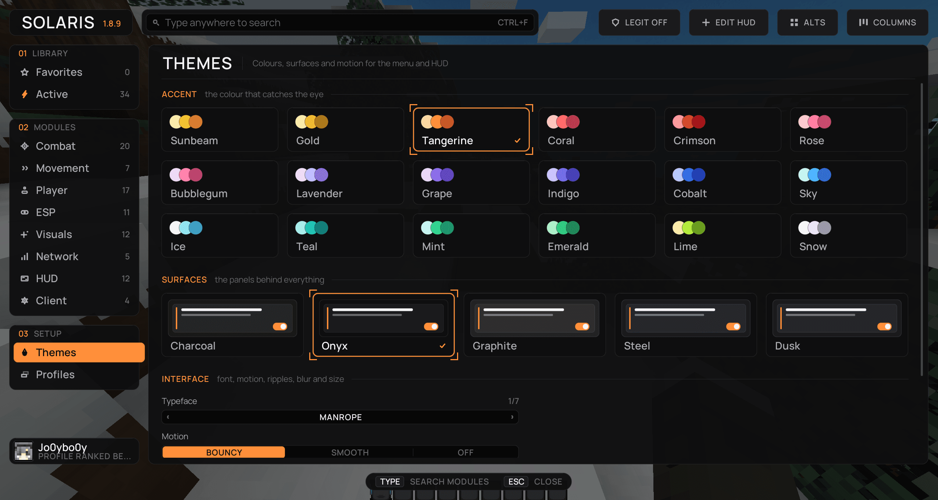Go to next typeface with right arrow
The image size is (938, 500).
512,417
